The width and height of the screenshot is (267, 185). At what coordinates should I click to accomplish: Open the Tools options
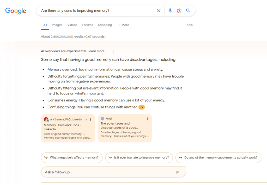point(189,25)
